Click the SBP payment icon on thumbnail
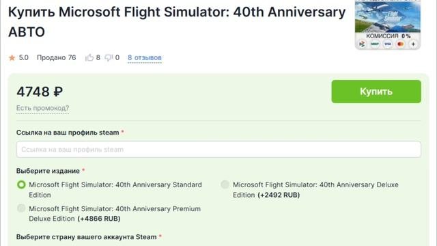 [362, 44]
